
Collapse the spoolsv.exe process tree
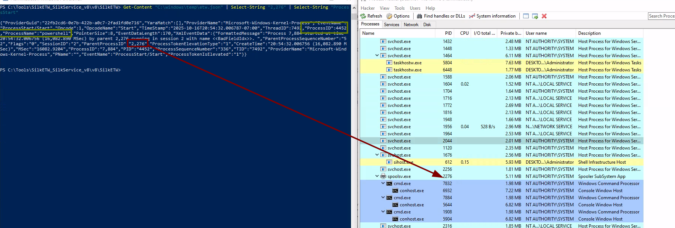377,176
